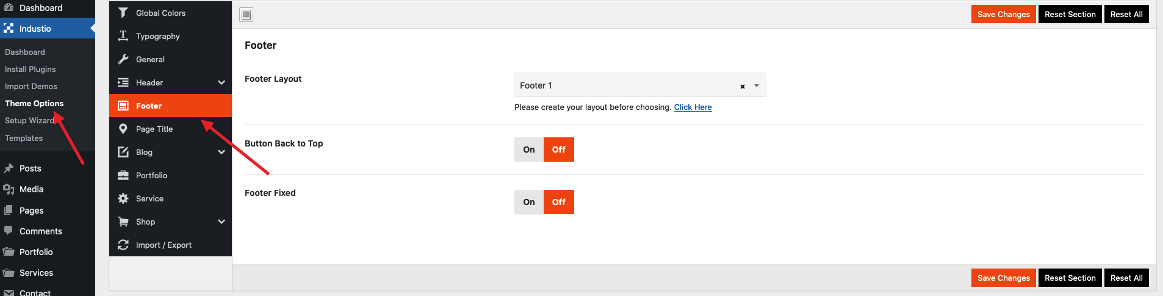Click the Service gear icon

tap(123, 198)
